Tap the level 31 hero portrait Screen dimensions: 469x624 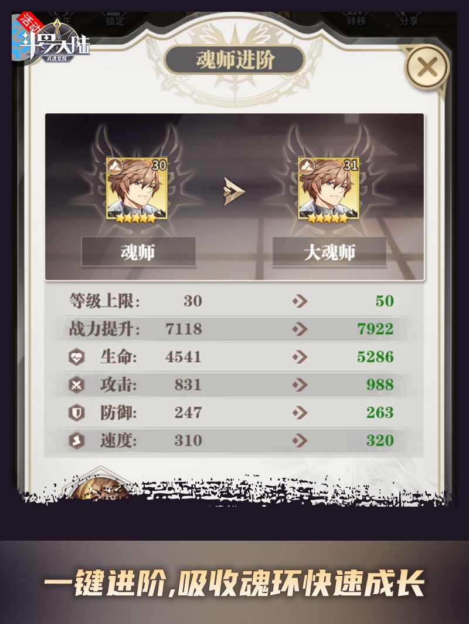(x=328, y=188)
